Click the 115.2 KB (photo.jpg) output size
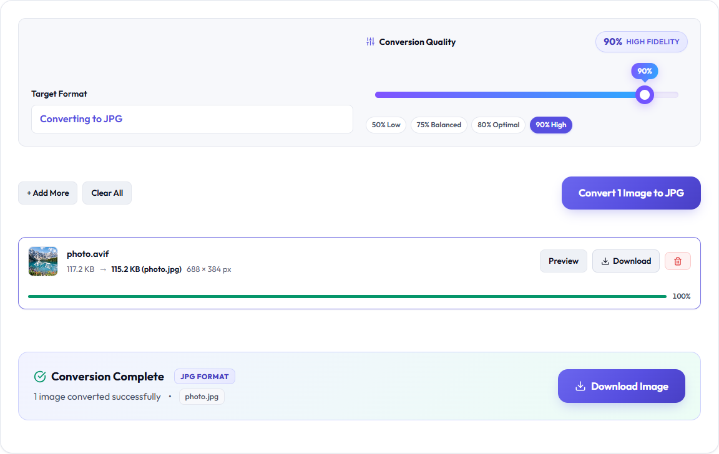Viewport: 719px width, 454px height. [146, 269]
